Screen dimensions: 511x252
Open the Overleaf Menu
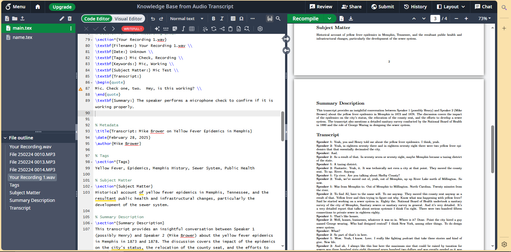tap(15, 7)
